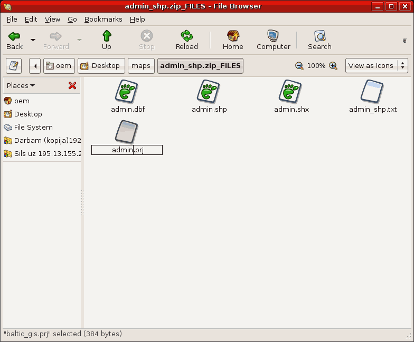Reload the current folder
414x342 pixels.
click(187, 40)
